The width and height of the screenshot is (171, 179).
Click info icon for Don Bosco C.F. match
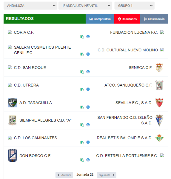[x=88, y=160]
